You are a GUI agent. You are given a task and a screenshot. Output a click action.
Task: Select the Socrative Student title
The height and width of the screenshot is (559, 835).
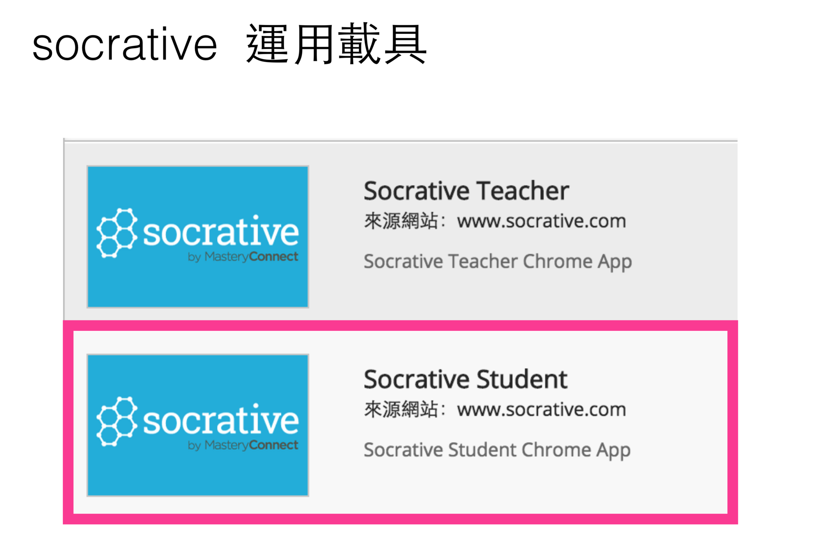[x=465, y=379]
